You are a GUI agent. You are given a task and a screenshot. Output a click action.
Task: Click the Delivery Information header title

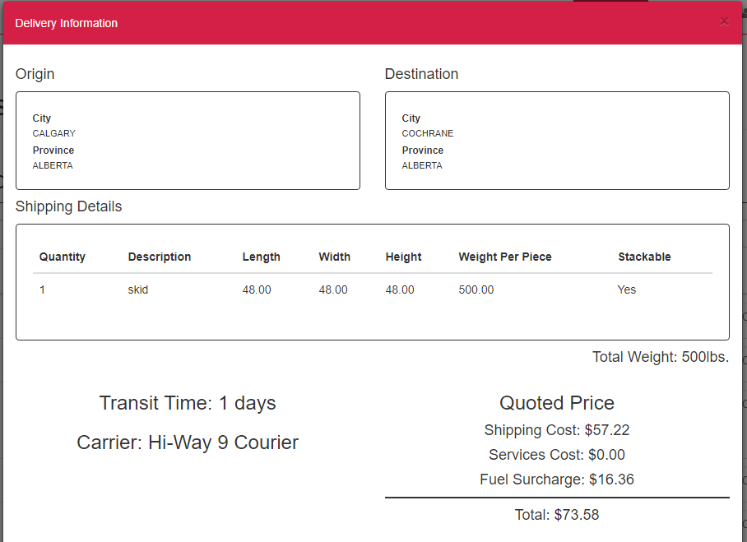coord(67,23)
